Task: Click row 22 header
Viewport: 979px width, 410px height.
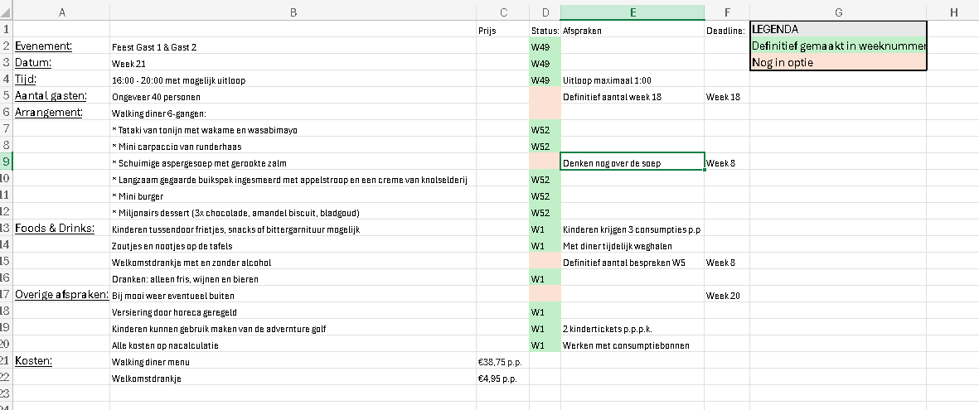Action: [x=7, y=378]
